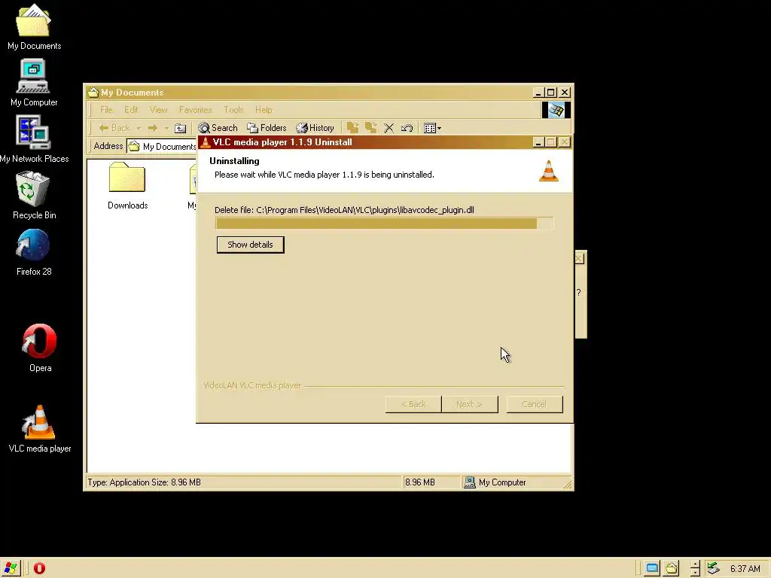
Task: Toggle the Folders pane in Explorer
Action: [x=267, y=128]
